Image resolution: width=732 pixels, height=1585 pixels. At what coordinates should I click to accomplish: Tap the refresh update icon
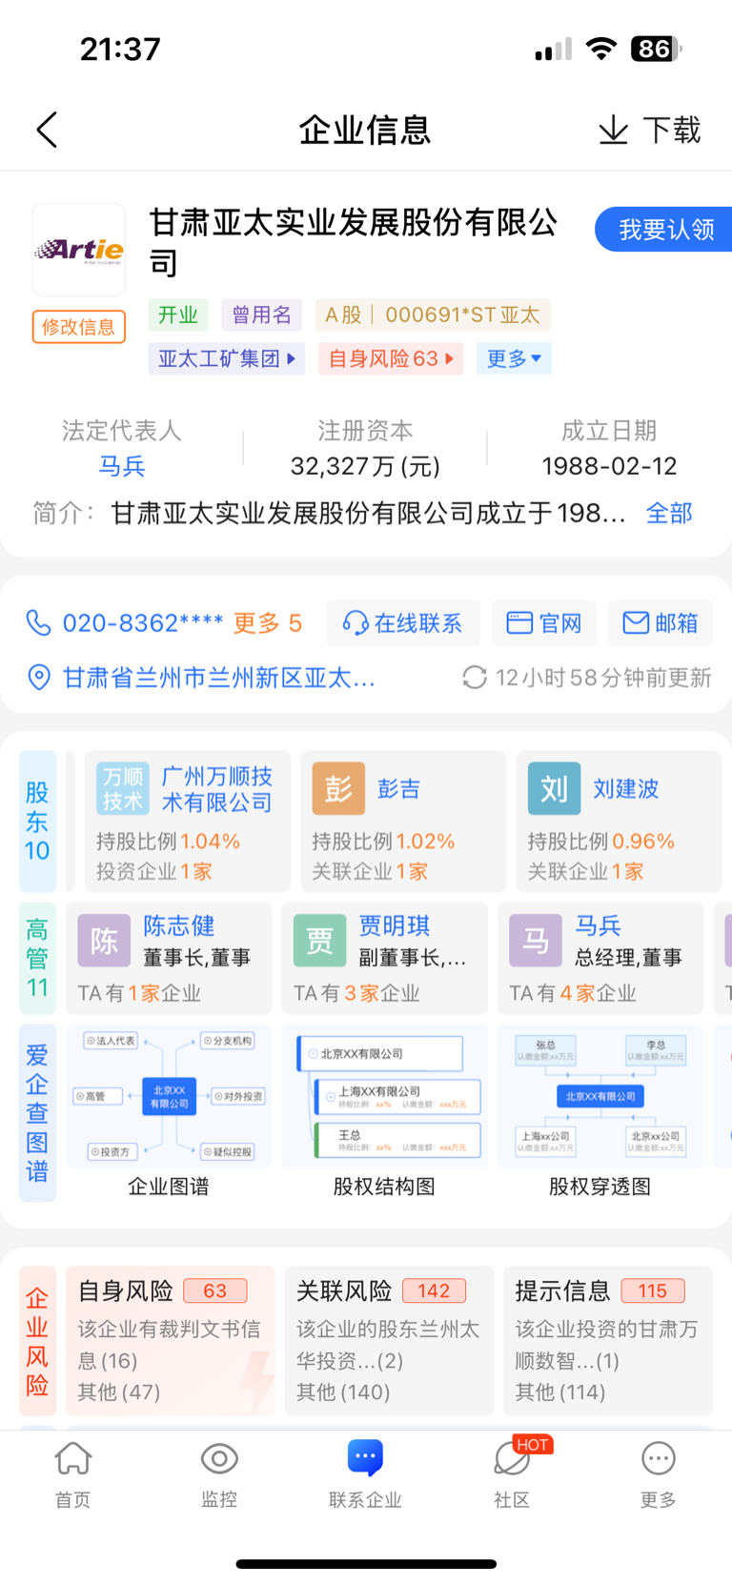pyautogui.click(x=475, y=678)
